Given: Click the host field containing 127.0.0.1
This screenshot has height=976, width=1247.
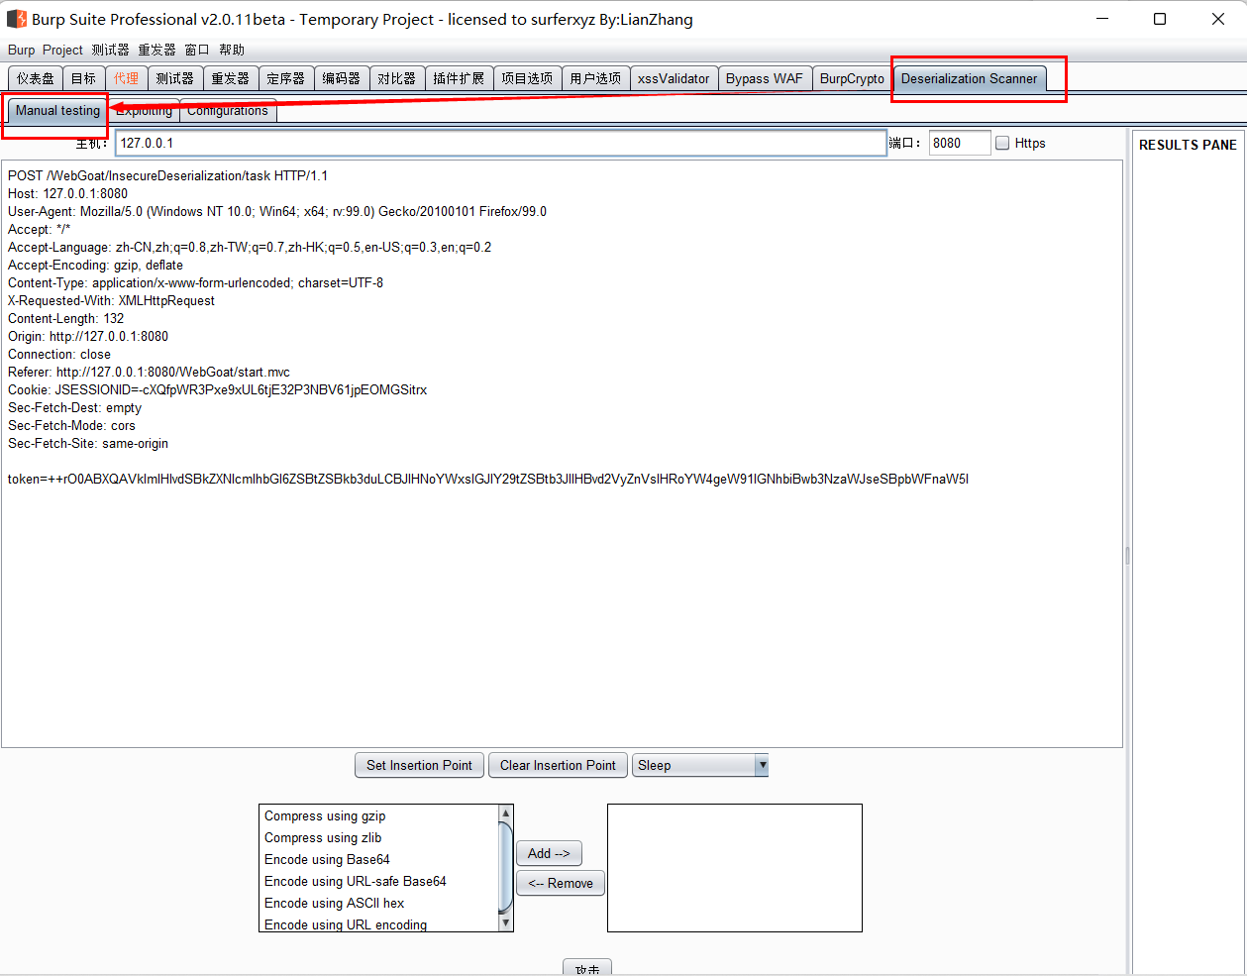Looking at the screenshot, I should point(500,143).
